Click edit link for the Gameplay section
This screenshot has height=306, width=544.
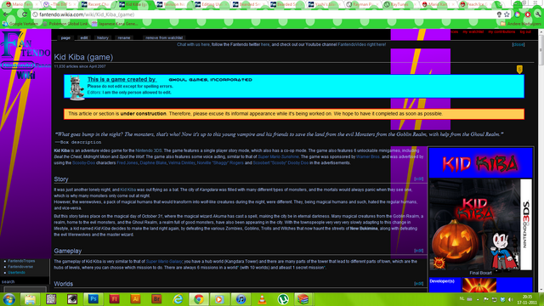point(419,251)
